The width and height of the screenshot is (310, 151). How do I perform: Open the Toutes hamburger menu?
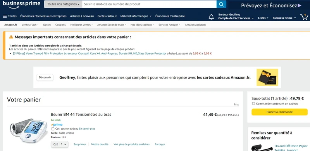(10, 16)
